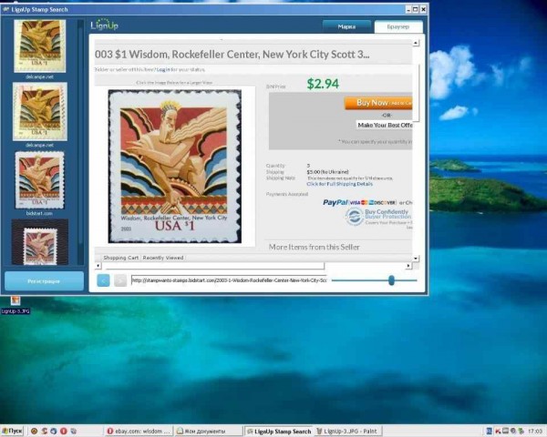
Task: Click the More Items from this Seller heading
Action: click(x=314, y=247)
